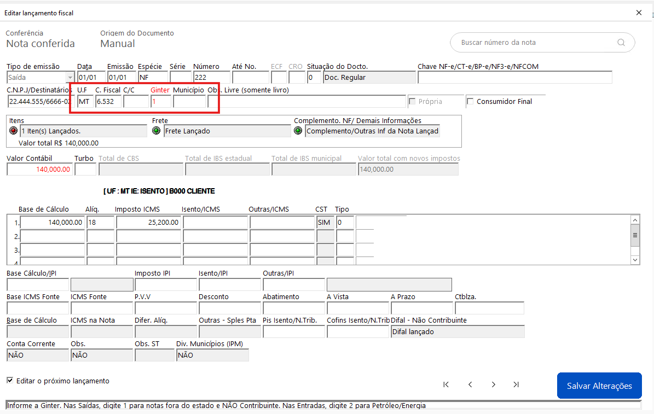Click the Emissão field showing 01/01
654x414 pixels.
pos(122,78)
